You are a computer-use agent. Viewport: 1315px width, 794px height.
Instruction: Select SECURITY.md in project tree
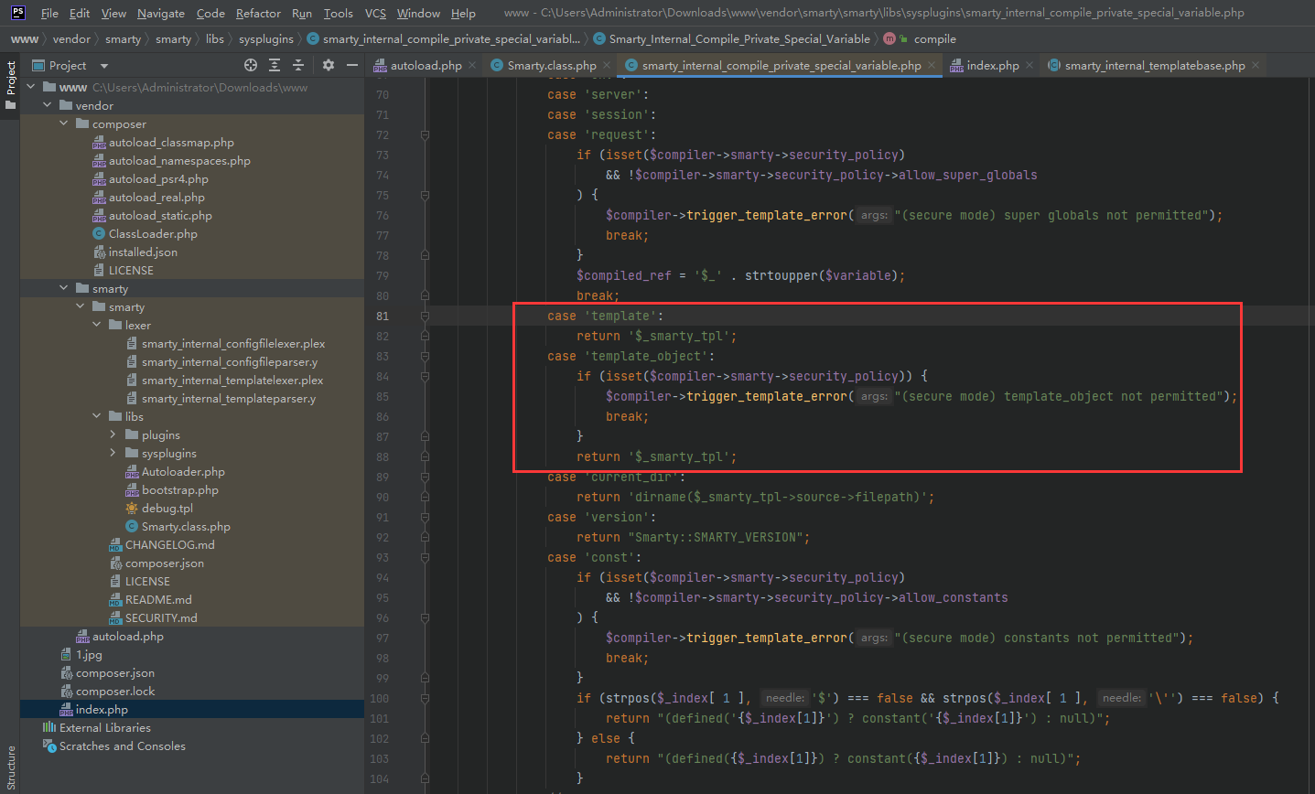coord(161,617)
